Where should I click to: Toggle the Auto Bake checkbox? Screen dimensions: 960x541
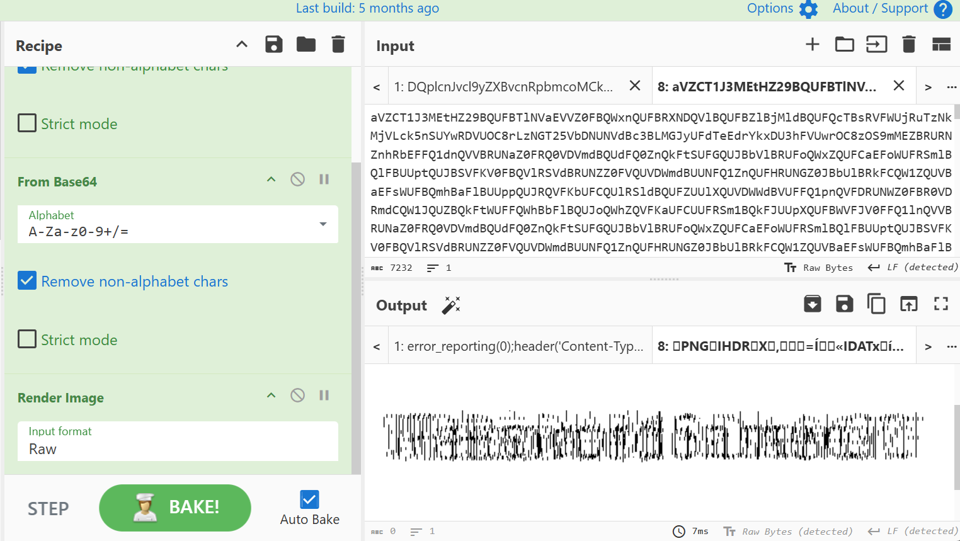(309, 499)
